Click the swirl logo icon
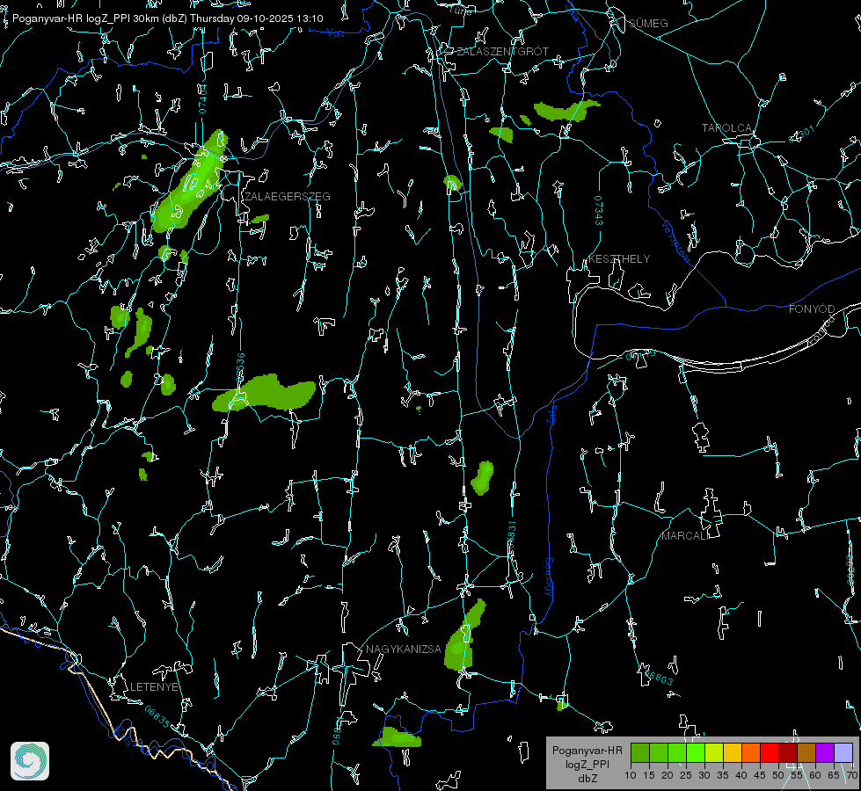 coord(30,761)
